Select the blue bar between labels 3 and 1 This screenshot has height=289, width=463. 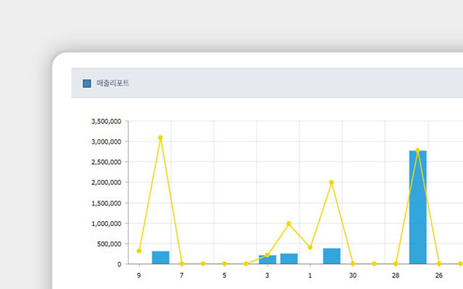coord(289,259)
